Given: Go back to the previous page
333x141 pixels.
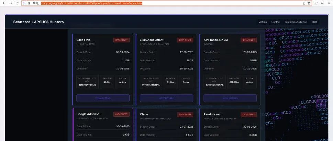Looking at the screenshot, I should click(x=4, y=3).
